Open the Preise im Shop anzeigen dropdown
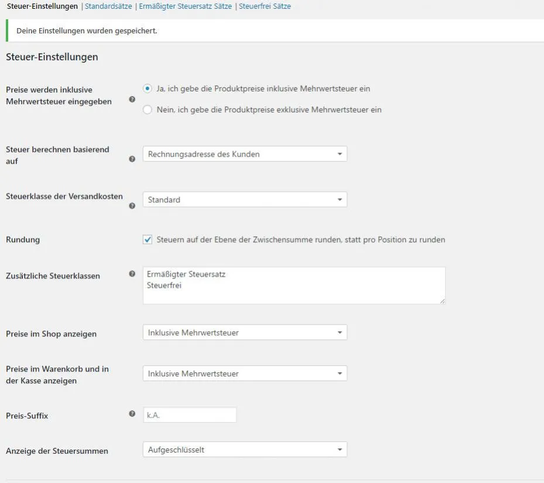This screenshot has width=544, height=483. pyautogui.click(x=245, y=332)
